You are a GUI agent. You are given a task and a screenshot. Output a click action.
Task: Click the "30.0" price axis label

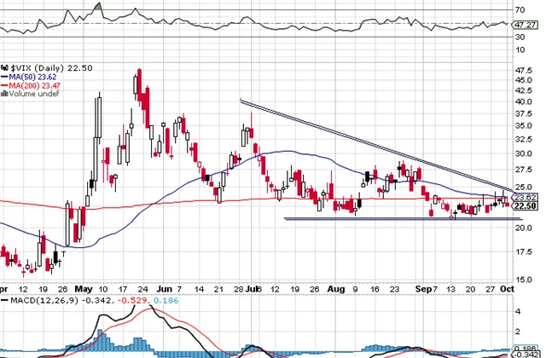pyautogui.click(x=524, y=153)
